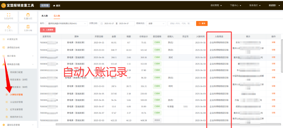The height and width of the screenshot is (128, 283).
Task: Switch to the 已入账 tab
Action: (57, 16)
